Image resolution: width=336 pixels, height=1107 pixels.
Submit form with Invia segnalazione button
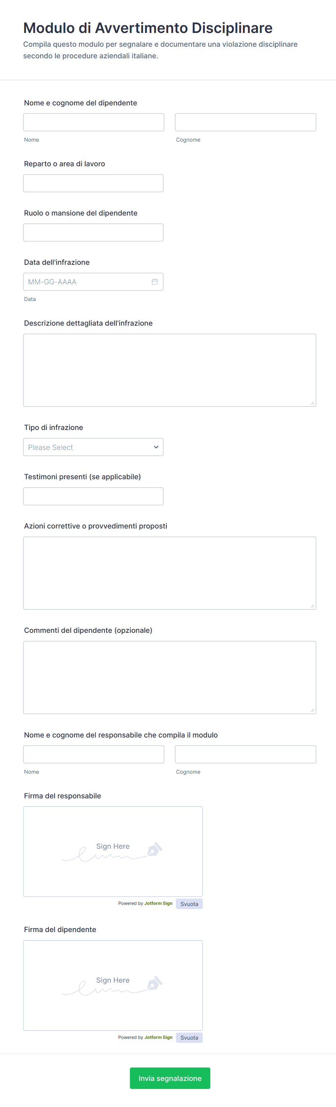[x=170, y=1078]
